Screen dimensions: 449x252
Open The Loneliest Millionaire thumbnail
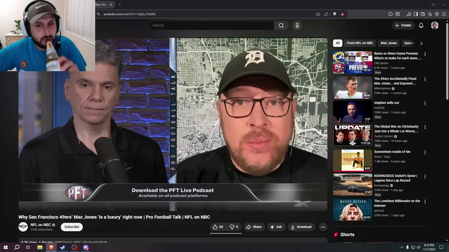353,210
